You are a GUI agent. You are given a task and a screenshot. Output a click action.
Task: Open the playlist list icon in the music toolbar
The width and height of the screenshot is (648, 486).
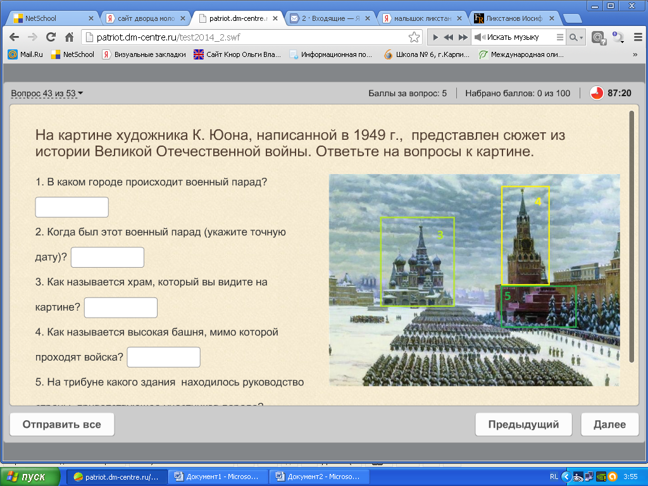pos(560,37)
